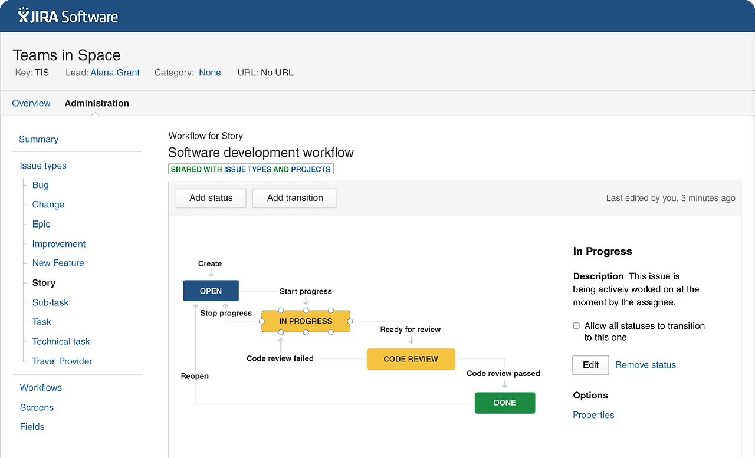
Task: Enable Allow all statuses to transition checkbox
Action: click(576, 325)
